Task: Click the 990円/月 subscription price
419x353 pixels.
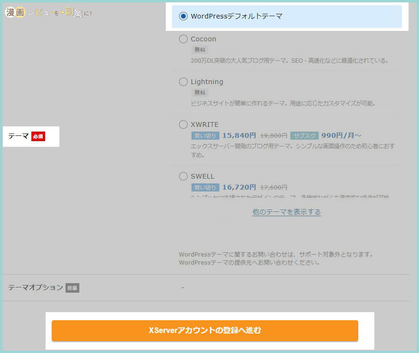Action: point(340,135)
